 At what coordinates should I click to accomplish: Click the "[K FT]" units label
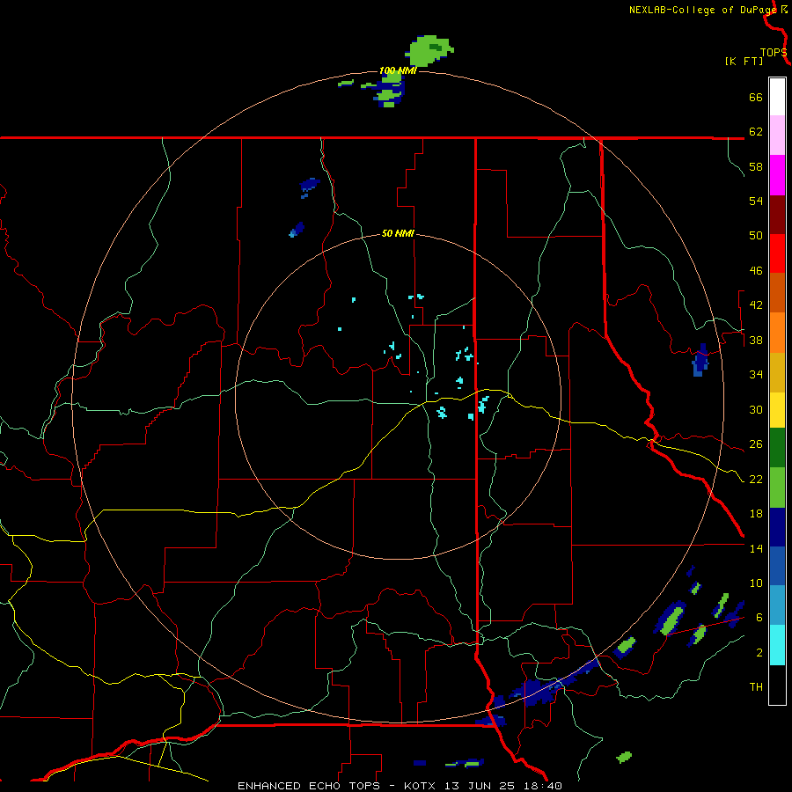pyautogui.click(x=744, y=61)
